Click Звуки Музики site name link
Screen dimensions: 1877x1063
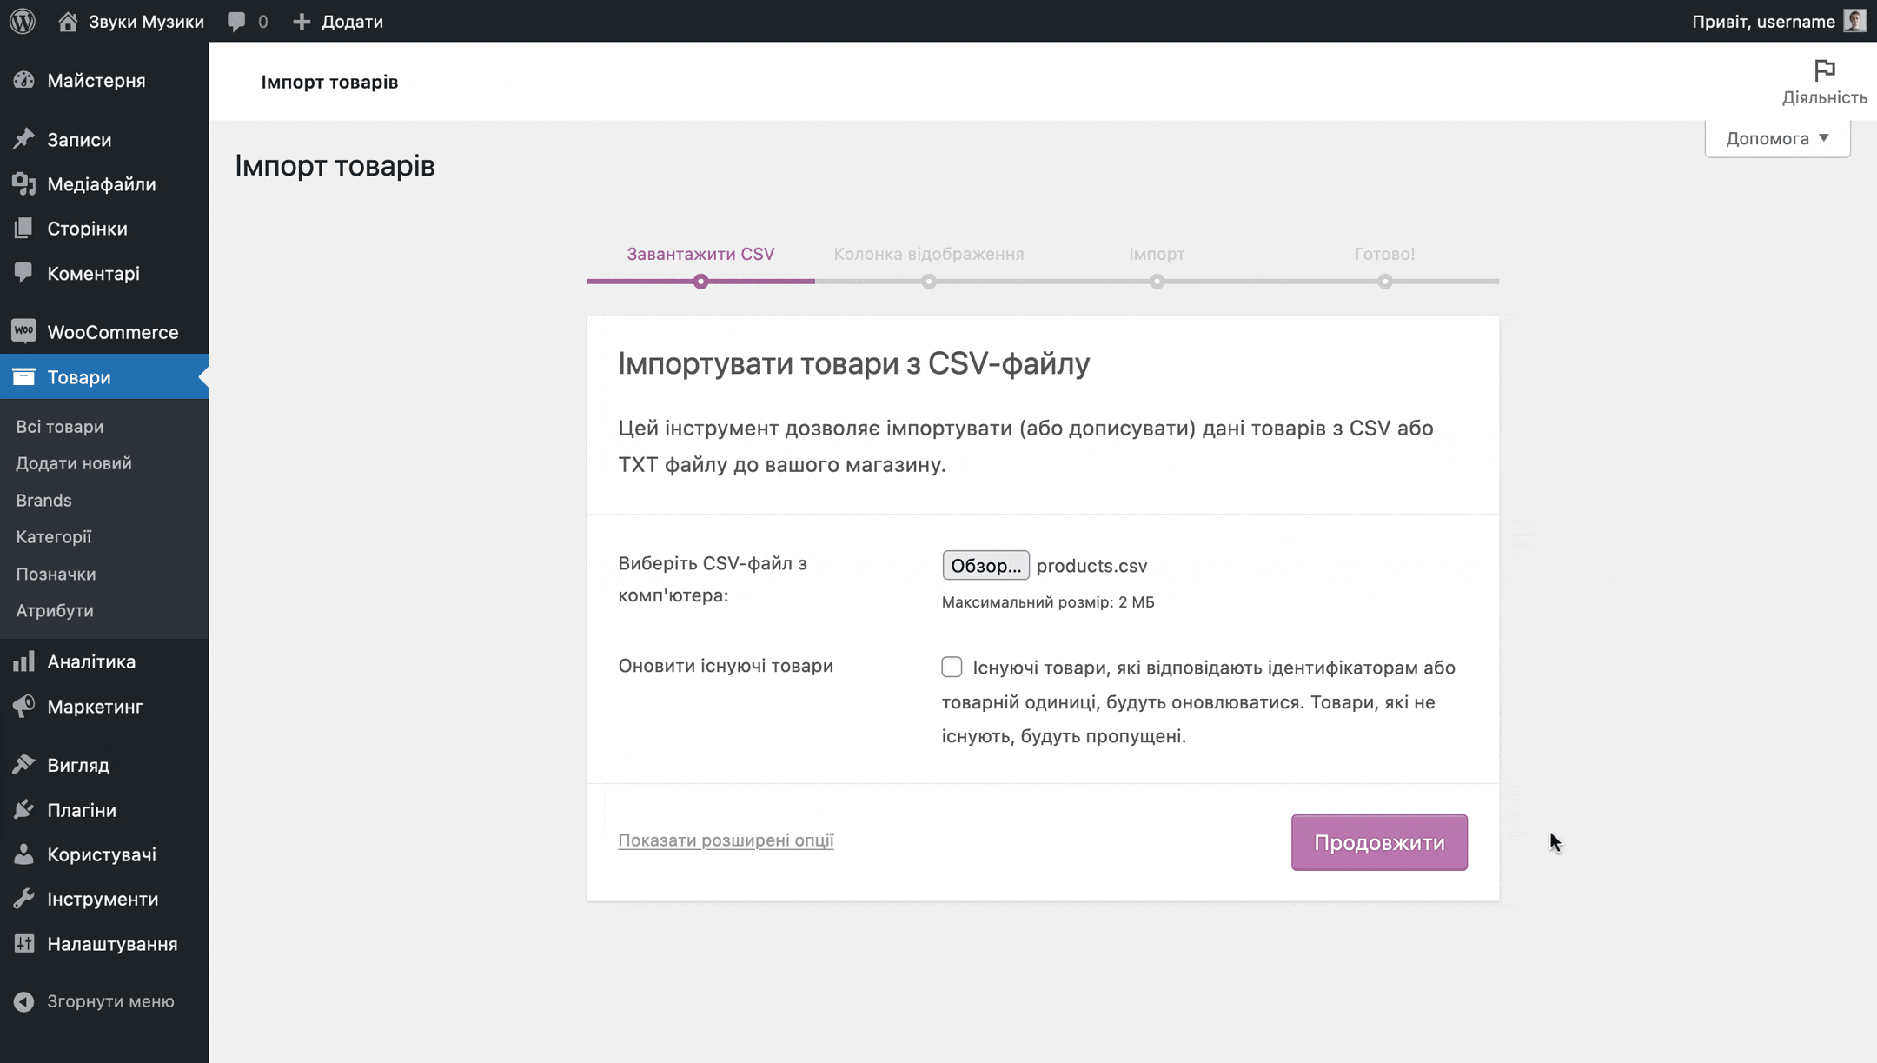point(146,21)
